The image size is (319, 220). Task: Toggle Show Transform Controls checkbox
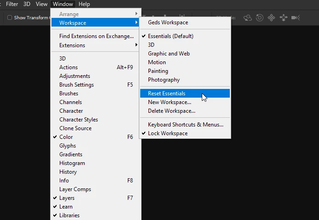point(10,17)
